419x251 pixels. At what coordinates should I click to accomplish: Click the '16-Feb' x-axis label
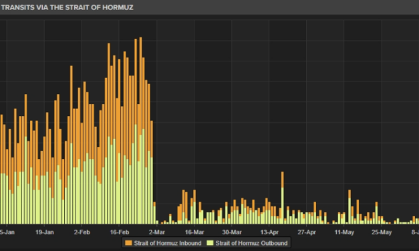[120, 232]
